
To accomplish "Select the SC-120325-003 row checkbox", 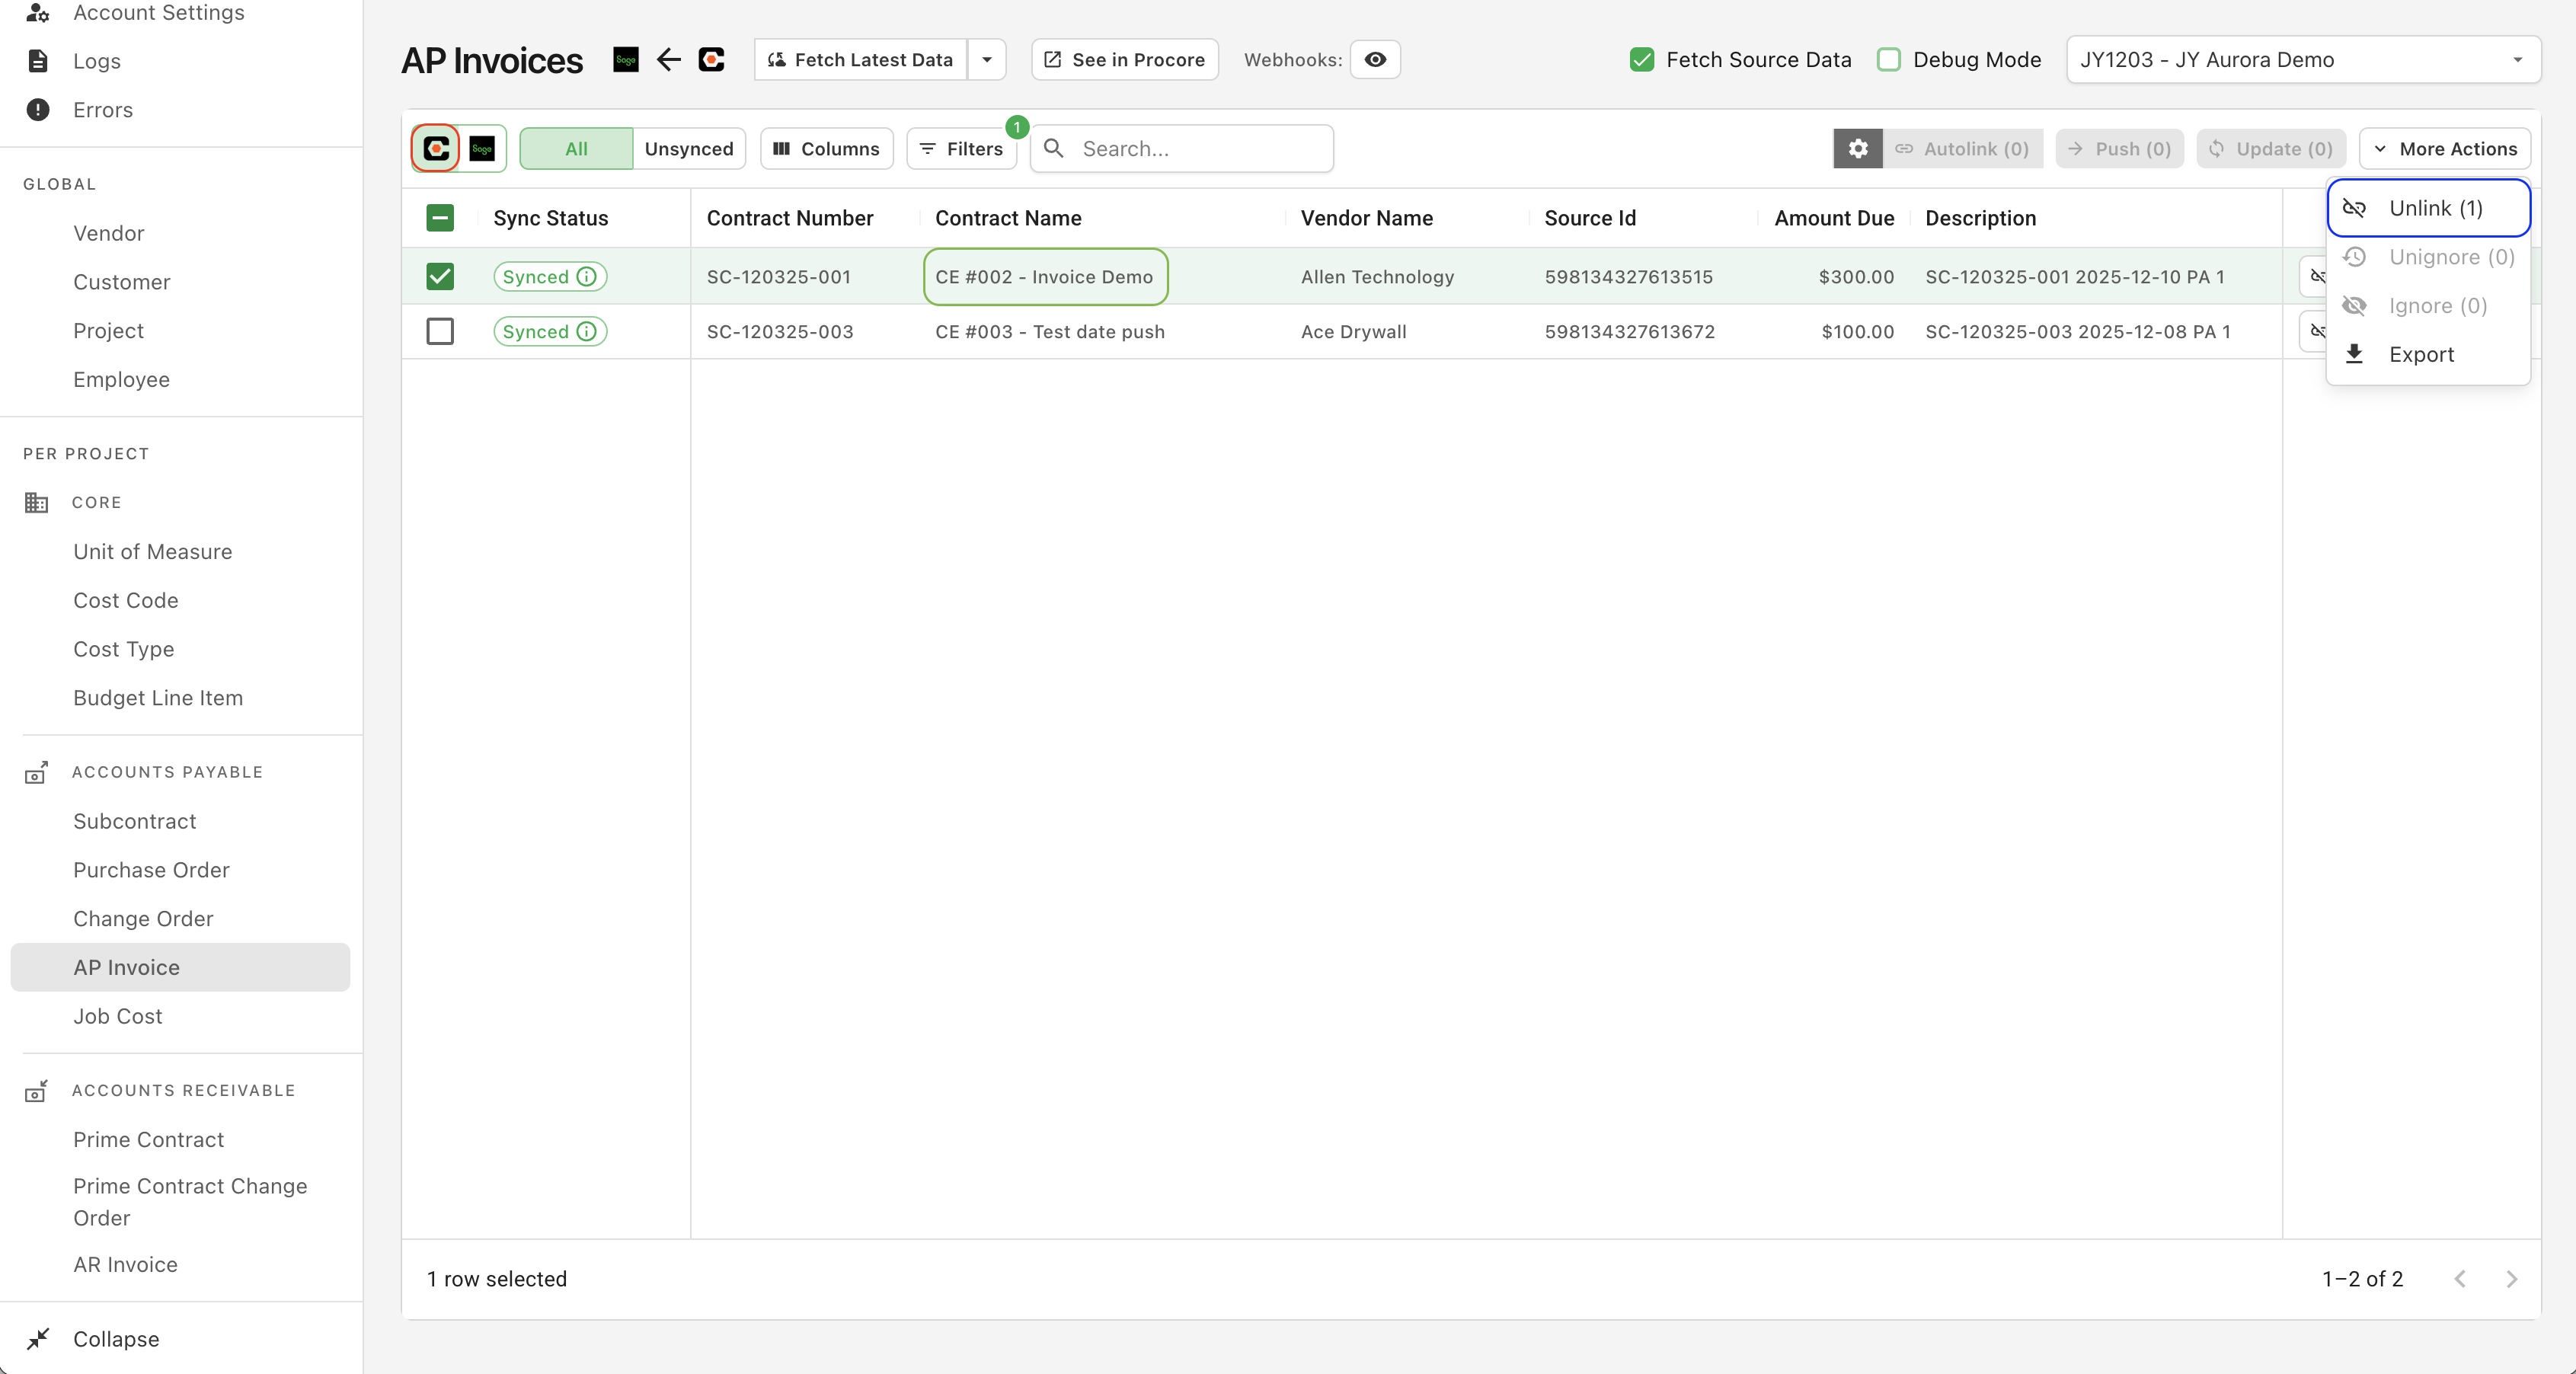I will (x=440, y=332).
